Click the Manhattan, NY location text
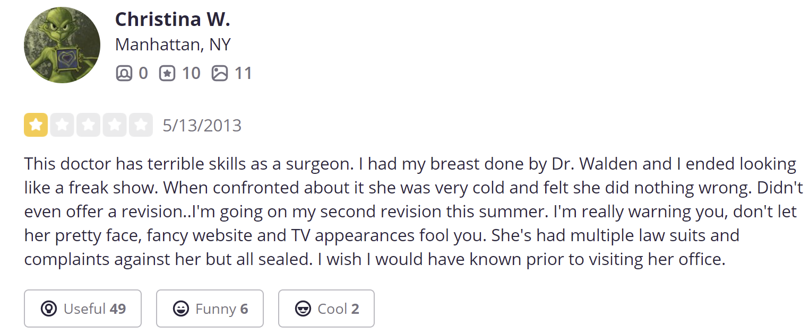 pos(173,45)
